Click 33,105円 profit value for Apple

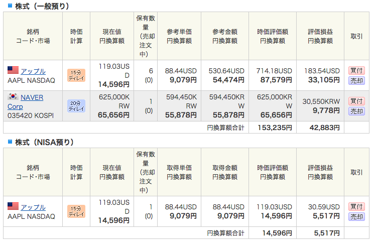(x=324, y=80)
